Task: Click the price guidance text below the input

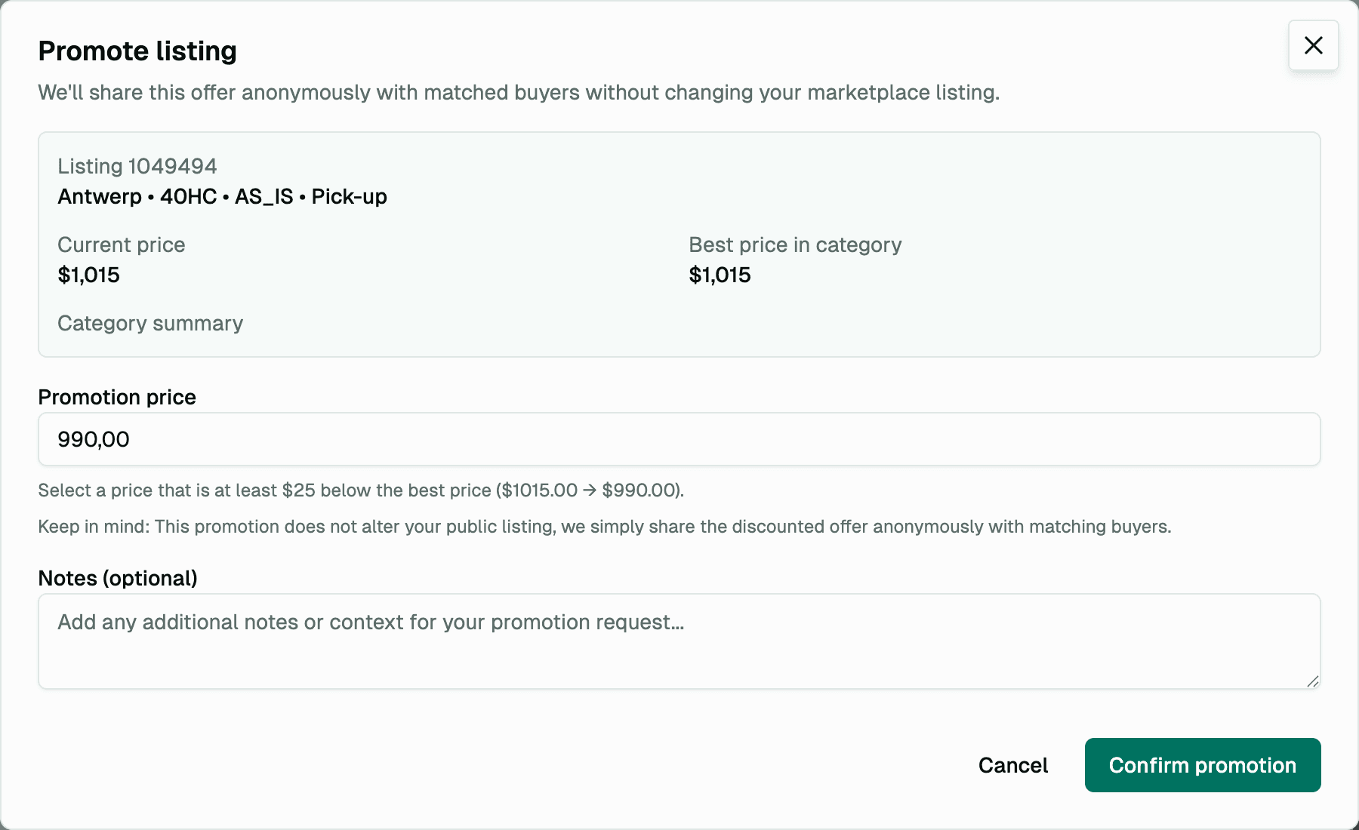Action: 360,490
